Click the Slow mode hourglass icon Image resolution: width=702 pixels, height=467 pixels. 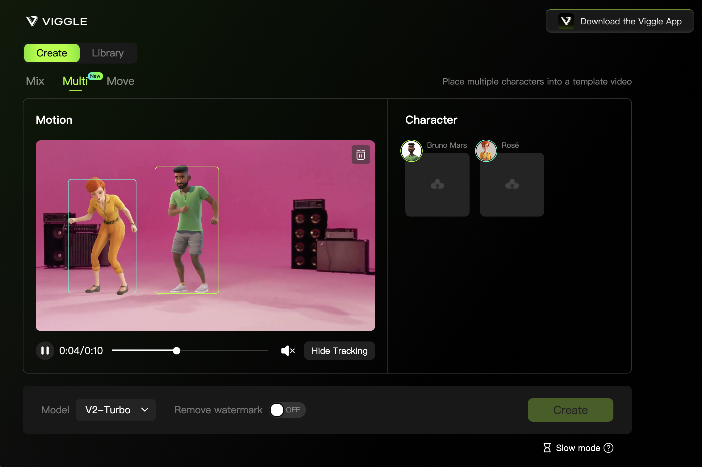(547, 448)
